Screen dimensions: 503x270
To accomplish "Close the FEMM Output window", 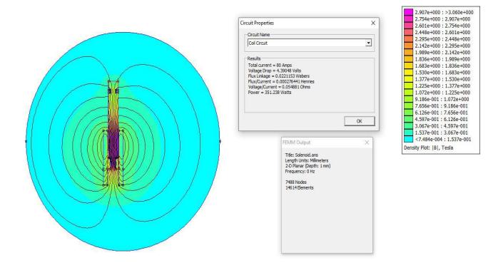I will point(367,142).
